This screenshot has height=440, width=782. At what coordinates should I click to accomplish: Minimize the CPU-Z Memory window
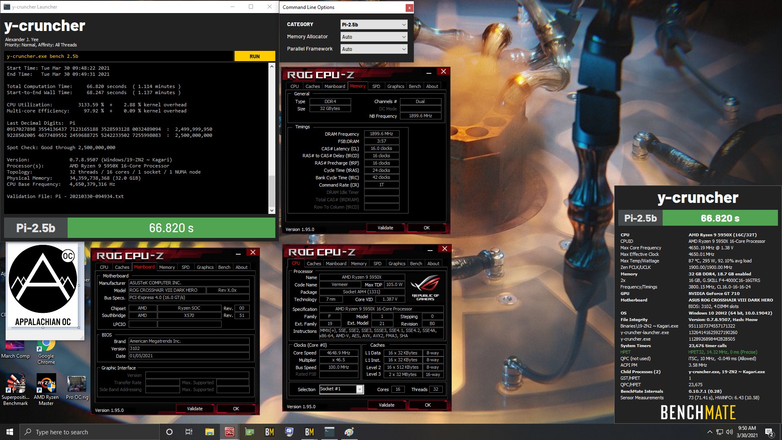428,72
